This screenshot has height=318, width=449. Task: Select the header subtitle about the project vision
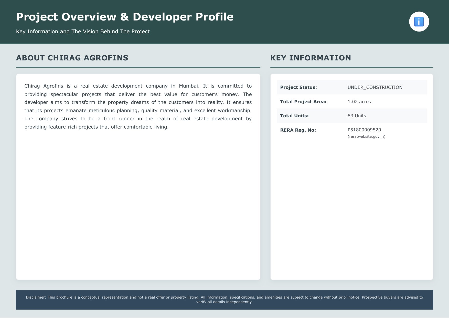click(x=83, y=31)
